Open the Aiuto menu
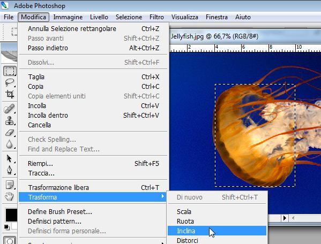Viewport: 321px width, 244px height. coord(243,17)
